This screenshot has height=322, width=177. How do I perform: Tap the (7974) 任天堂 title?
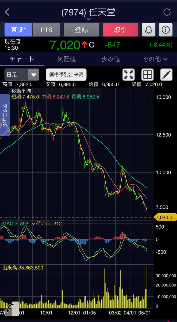tap(88, 12)
